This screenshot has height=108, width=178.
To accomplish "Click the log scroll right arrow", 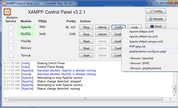I will click(171, 99).
